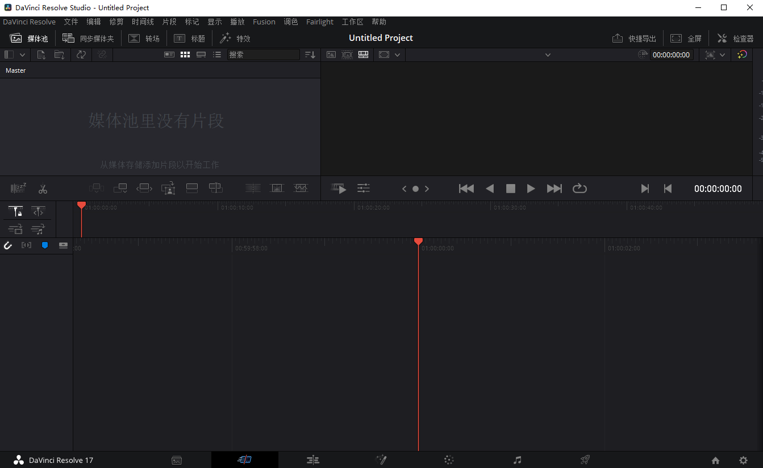Go to previous edit button
Image resolution: width=763 pixels, height=468 pixels.
(668, 189)
